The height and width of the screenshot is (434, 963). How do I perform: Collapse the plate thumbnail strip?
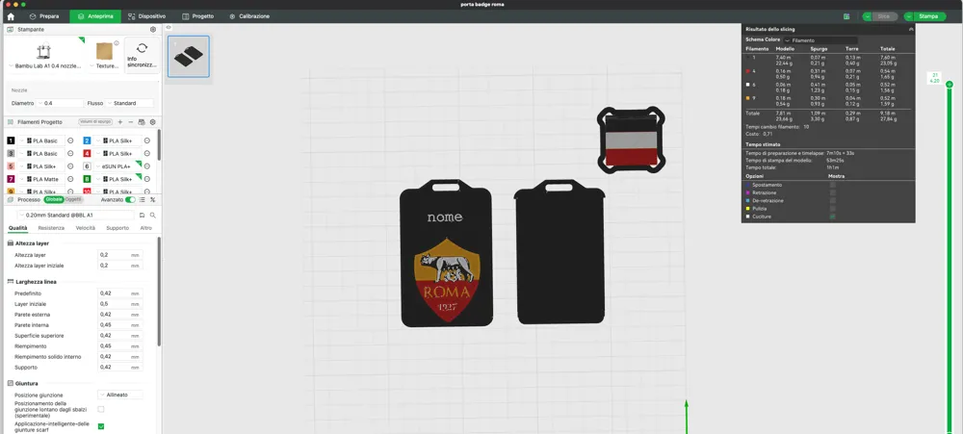(x=169, y=27)
